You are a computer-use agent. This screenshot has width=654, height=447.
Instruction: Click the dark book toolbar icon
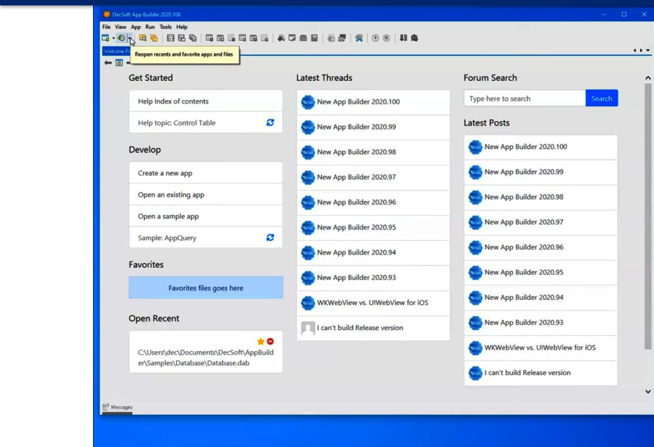tap(314, 38)
